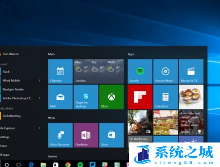Open the Store tile
The height and width of the screenshot is (167, 220).
pos(112,135)
